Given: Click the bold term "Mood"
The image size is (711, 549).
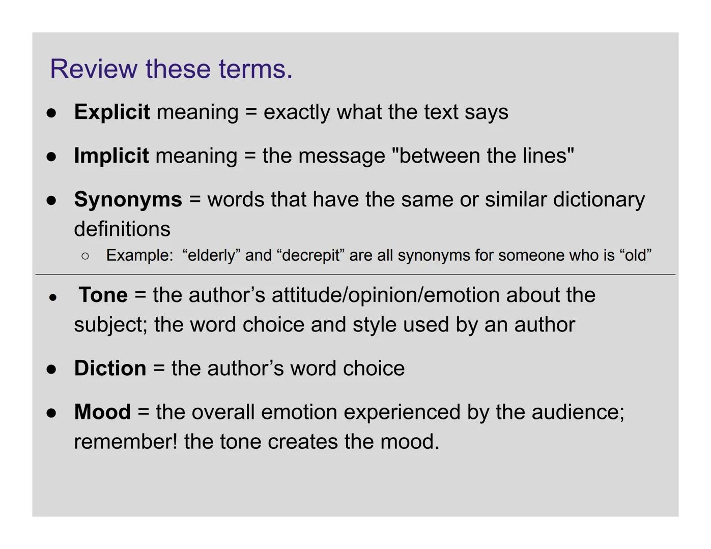Looking at the screenshot, I should tap(102, 412).
